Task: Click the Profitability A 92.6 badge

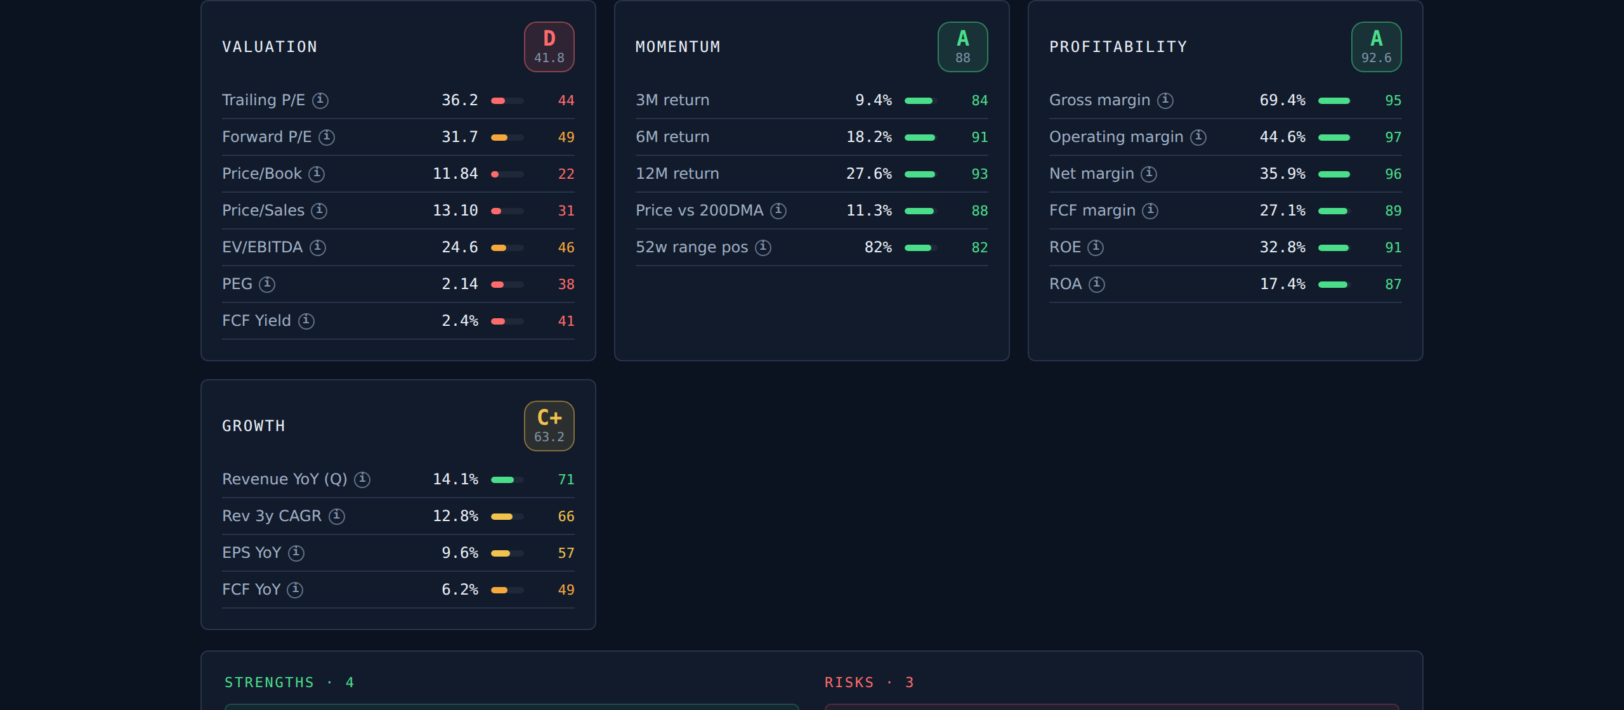Action: 1377,47
